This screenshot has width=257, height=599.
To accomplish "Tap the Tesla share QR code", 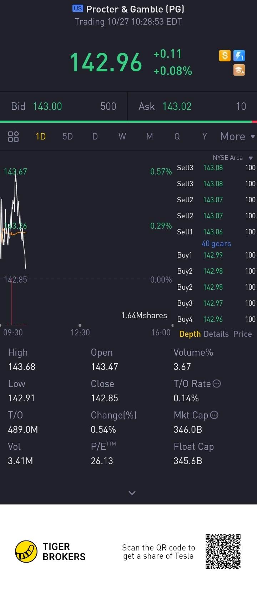I will pos(223,552).
